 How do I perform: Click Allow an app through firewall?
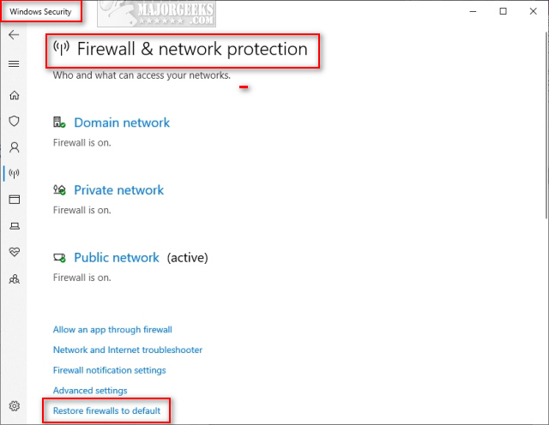112,329
